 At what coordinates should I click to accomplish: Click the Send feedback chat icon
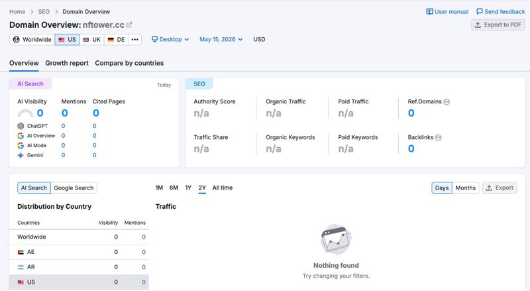pyautogui.click(x=479, y=11)
